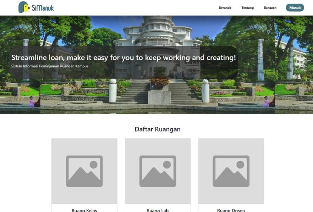
Task: Click the white pillar left of staircase
Action: [113, 91]
